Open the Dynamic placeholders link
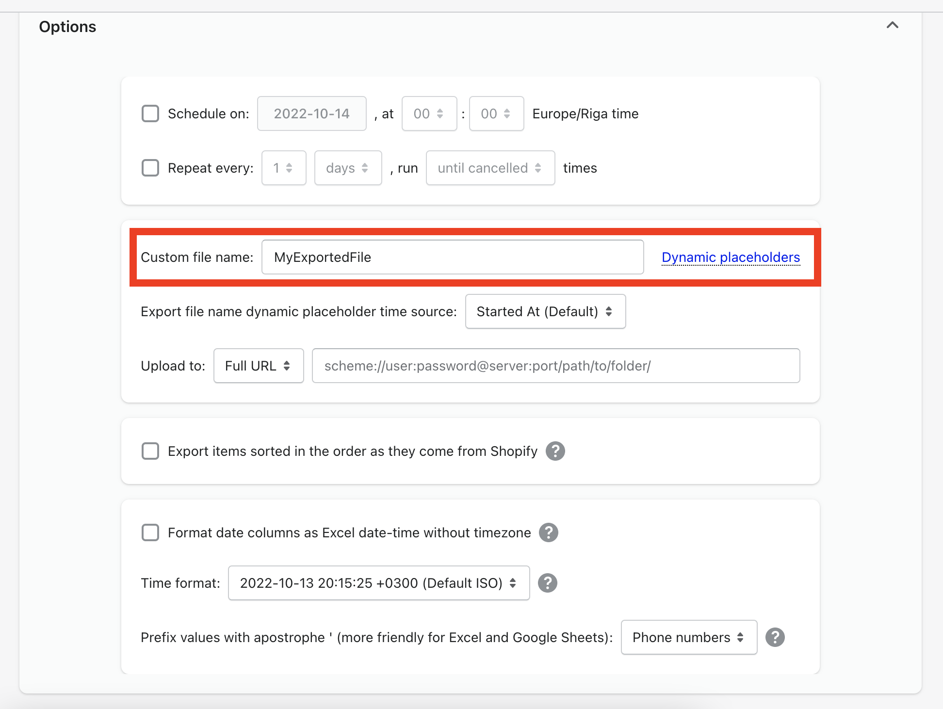 tap(730, 257)
